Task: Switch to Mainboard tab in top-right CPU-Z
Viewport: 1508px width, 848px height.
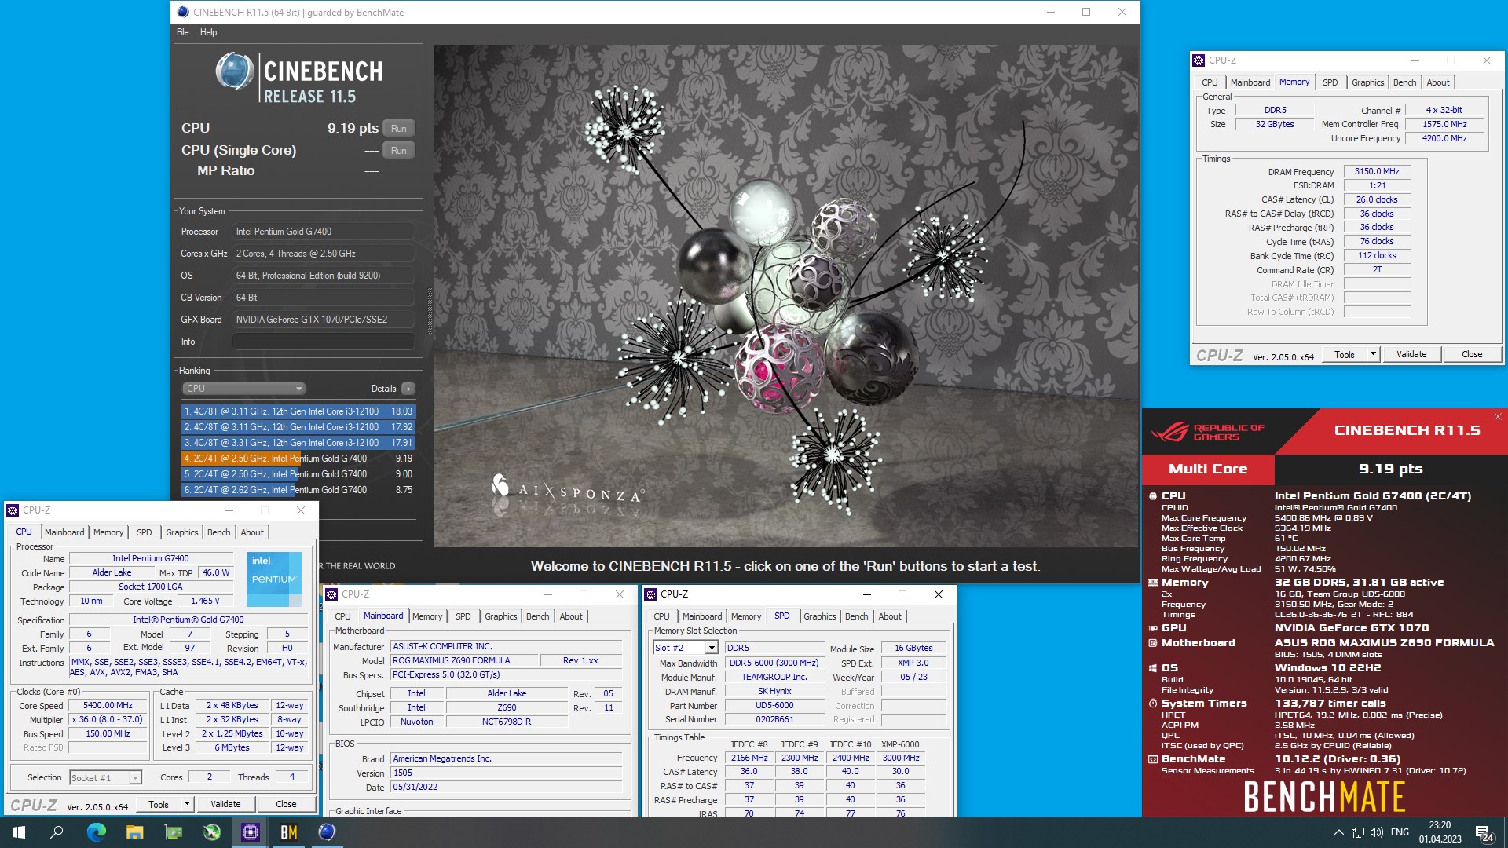Action: [1250, 82]
